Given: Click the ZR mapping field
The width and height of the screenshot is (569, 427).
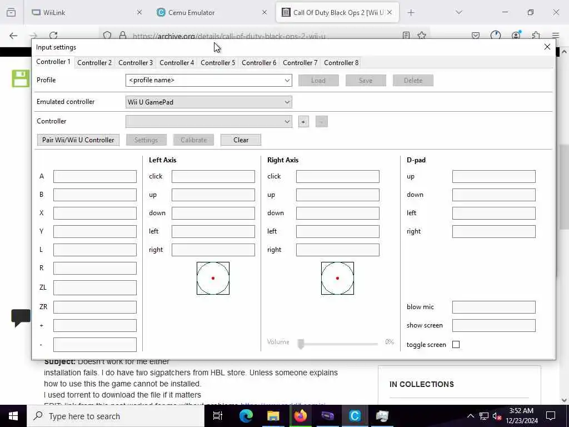Looking at the screenshot, I should point(95,307).
